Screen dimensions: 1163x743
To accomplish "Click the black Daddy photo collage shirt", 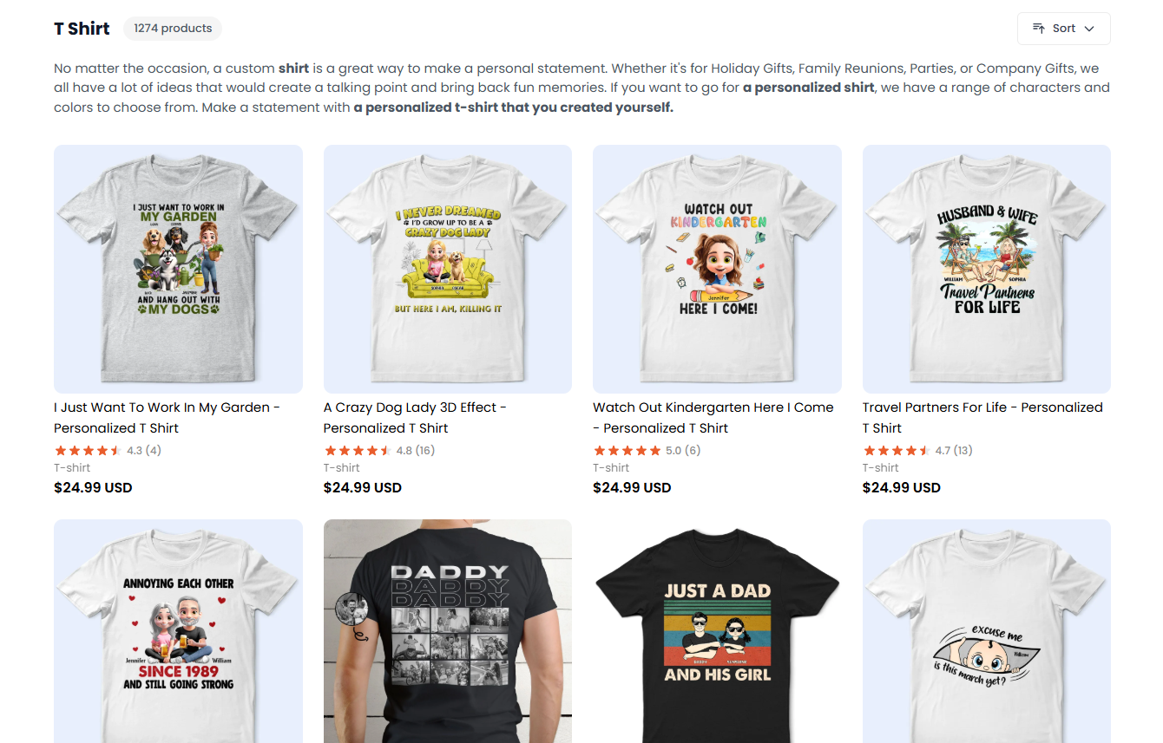I will coord(448,631).
